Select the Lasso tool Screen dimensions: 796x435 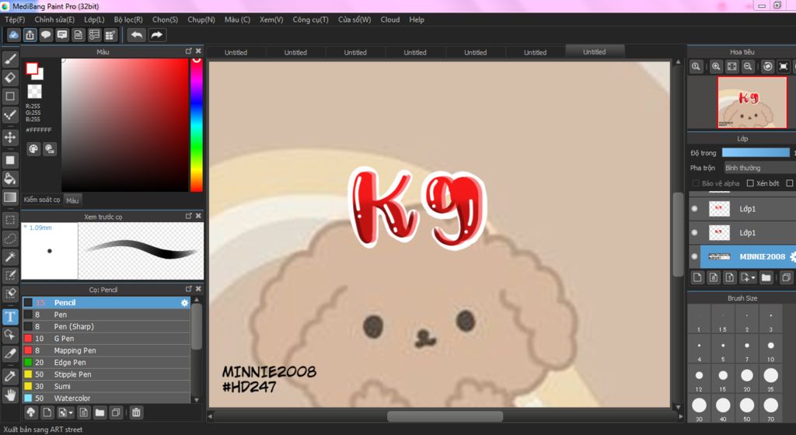tap(10, 238)
